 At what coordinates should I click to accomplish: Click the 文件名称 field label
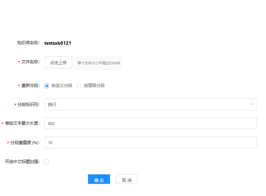(30, 62)
